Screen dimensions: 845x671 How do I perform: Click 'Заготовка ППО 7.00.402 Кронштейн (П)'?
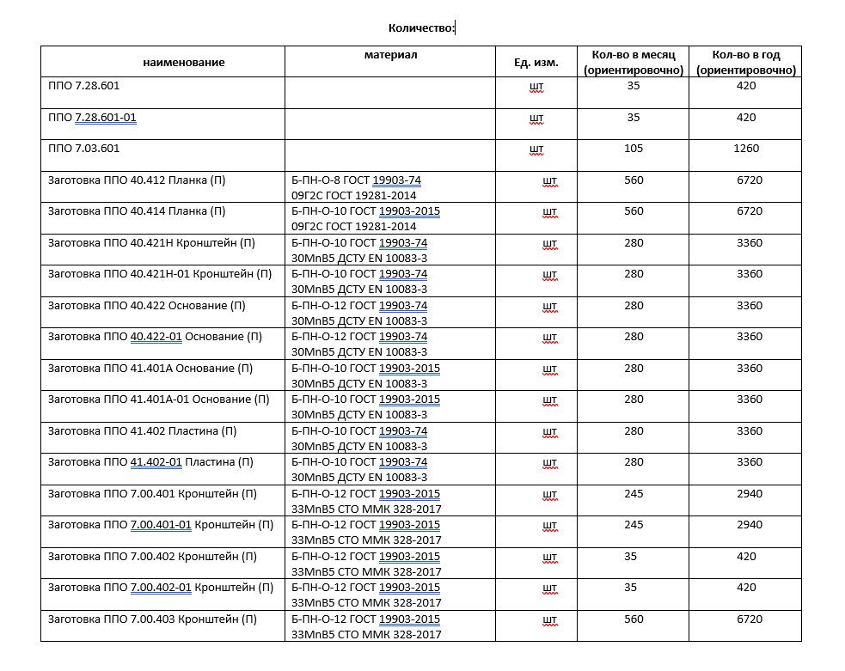click(x=152, y=557)
